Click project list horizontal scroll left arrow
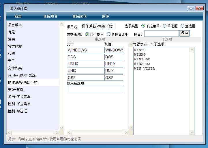Screen dimensions: 208x148 point(9,132)
